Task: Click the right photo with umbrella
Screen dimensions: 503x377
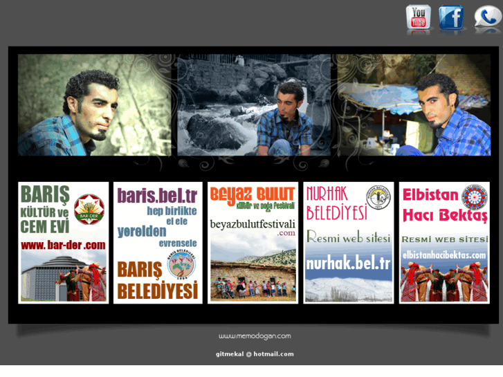Action: click(x=414, y=105)
